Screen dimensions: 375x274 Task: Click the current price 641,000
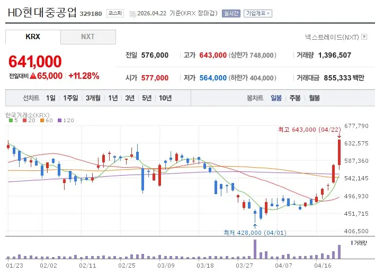coord(35,61)
